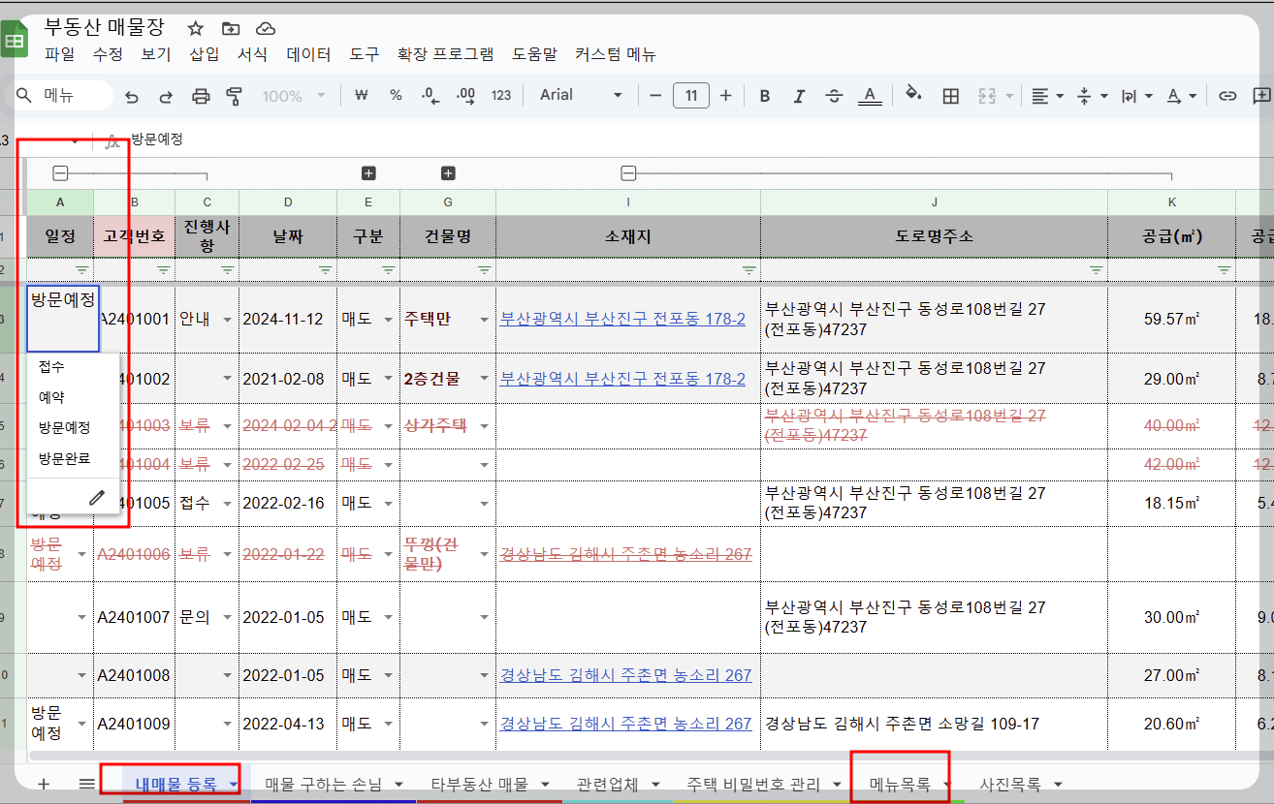Viewport: 1274px width, 804px height.
Task: Click the insert link icon
Action: (1227, 95)
